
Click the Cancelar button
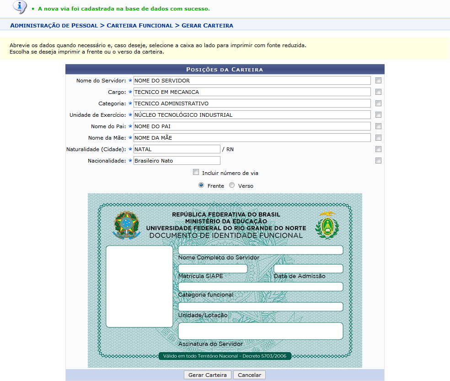249,375
